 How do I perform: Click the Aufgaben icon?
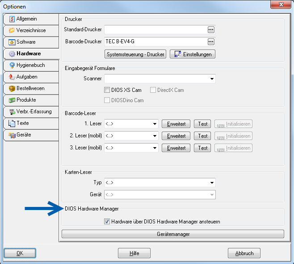[x=12, y=77]
